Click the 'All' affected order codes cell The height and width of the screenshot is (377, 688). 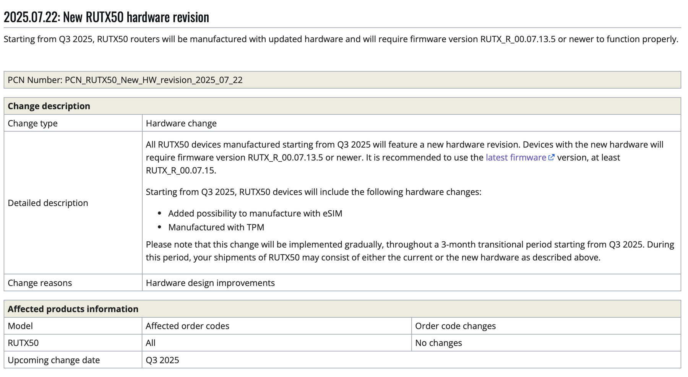pyautogui.click(x=277, y=343)
